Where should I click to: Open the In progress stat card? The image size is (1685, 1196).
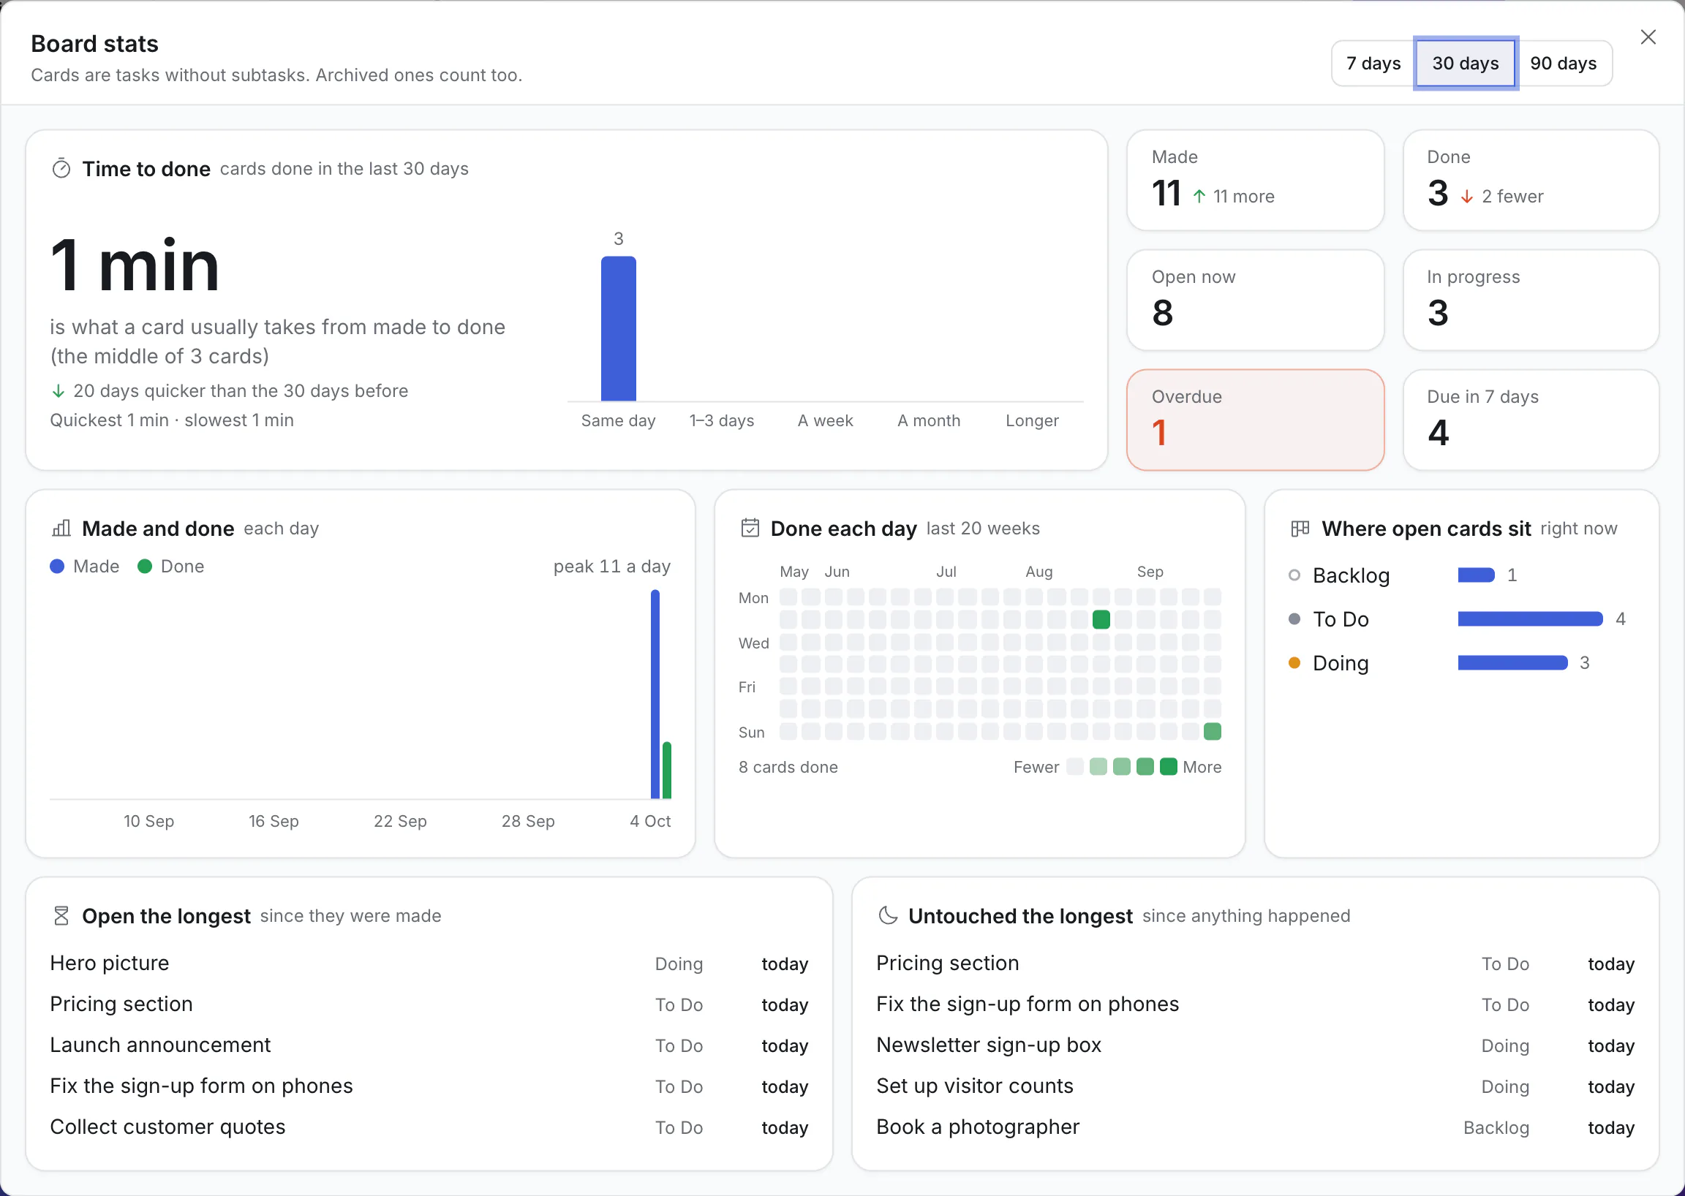click(1530, 300)
